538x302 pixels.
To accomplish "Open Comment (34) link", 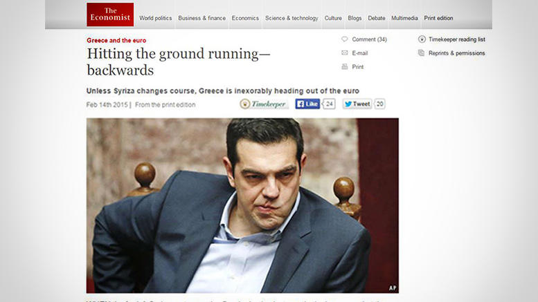I will (369, 39).
